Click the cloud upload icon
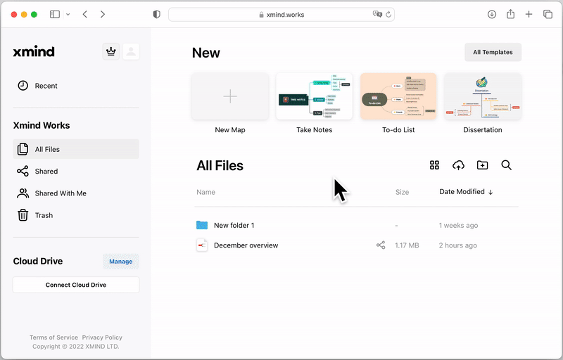563x360 pixels. tap(459, 165)
